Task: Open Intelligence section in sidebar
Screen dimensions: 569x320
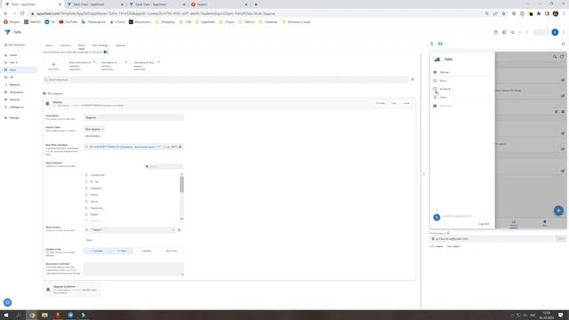Action: [x=16, y=107]
